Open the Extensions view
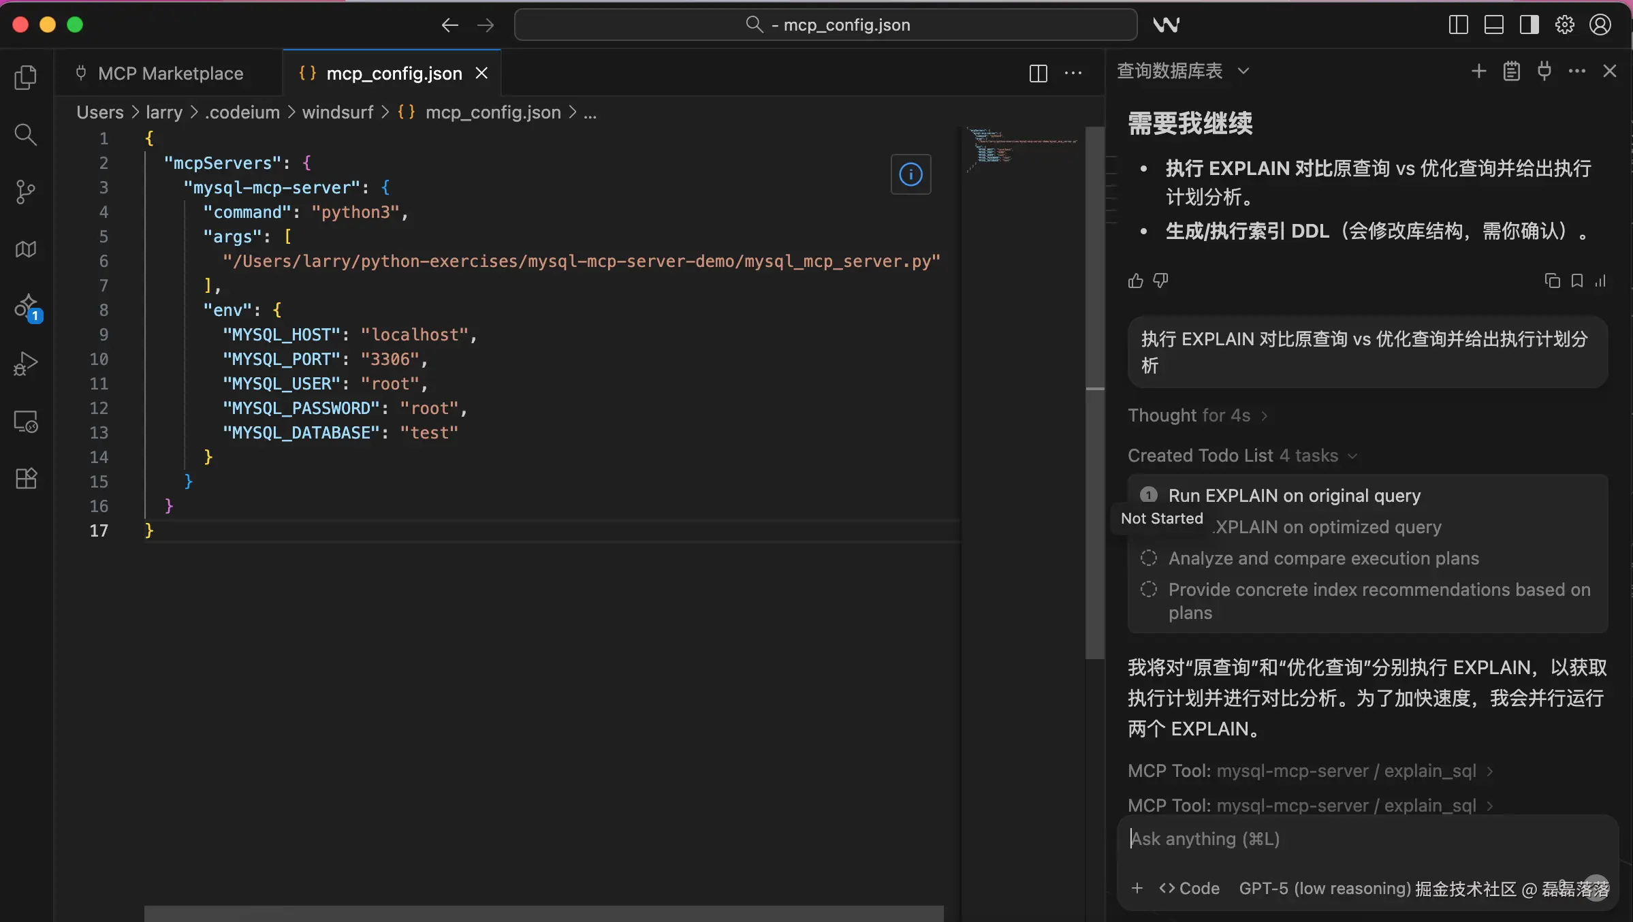Viewport: 1633px width, 922px height. click(x=26, y=479)
